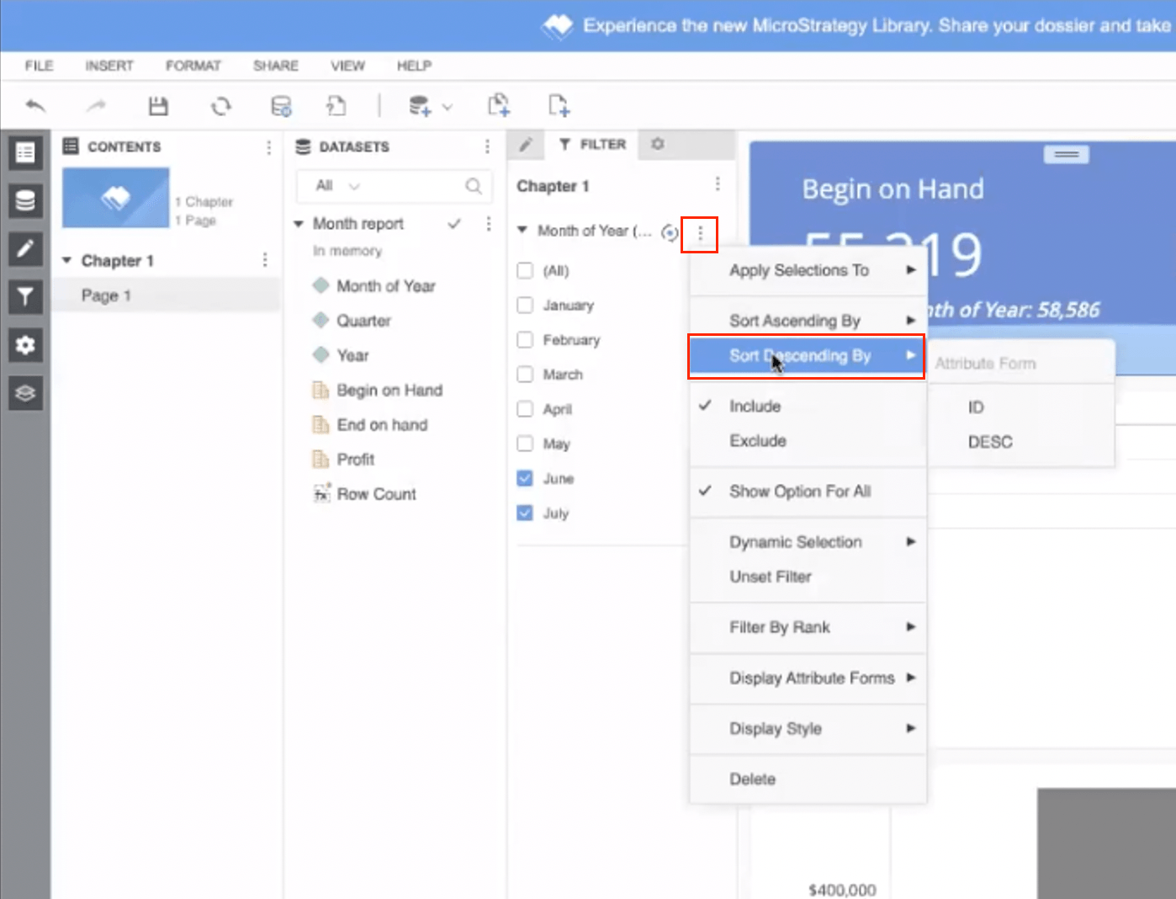The height and width of the screenshot is (899, 1176).
Task: Open the INSERT menu
Action: point(109,66)
